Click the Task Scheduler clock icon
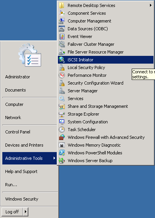The width and height of the screenshot is (155, 218). point(62,130)
